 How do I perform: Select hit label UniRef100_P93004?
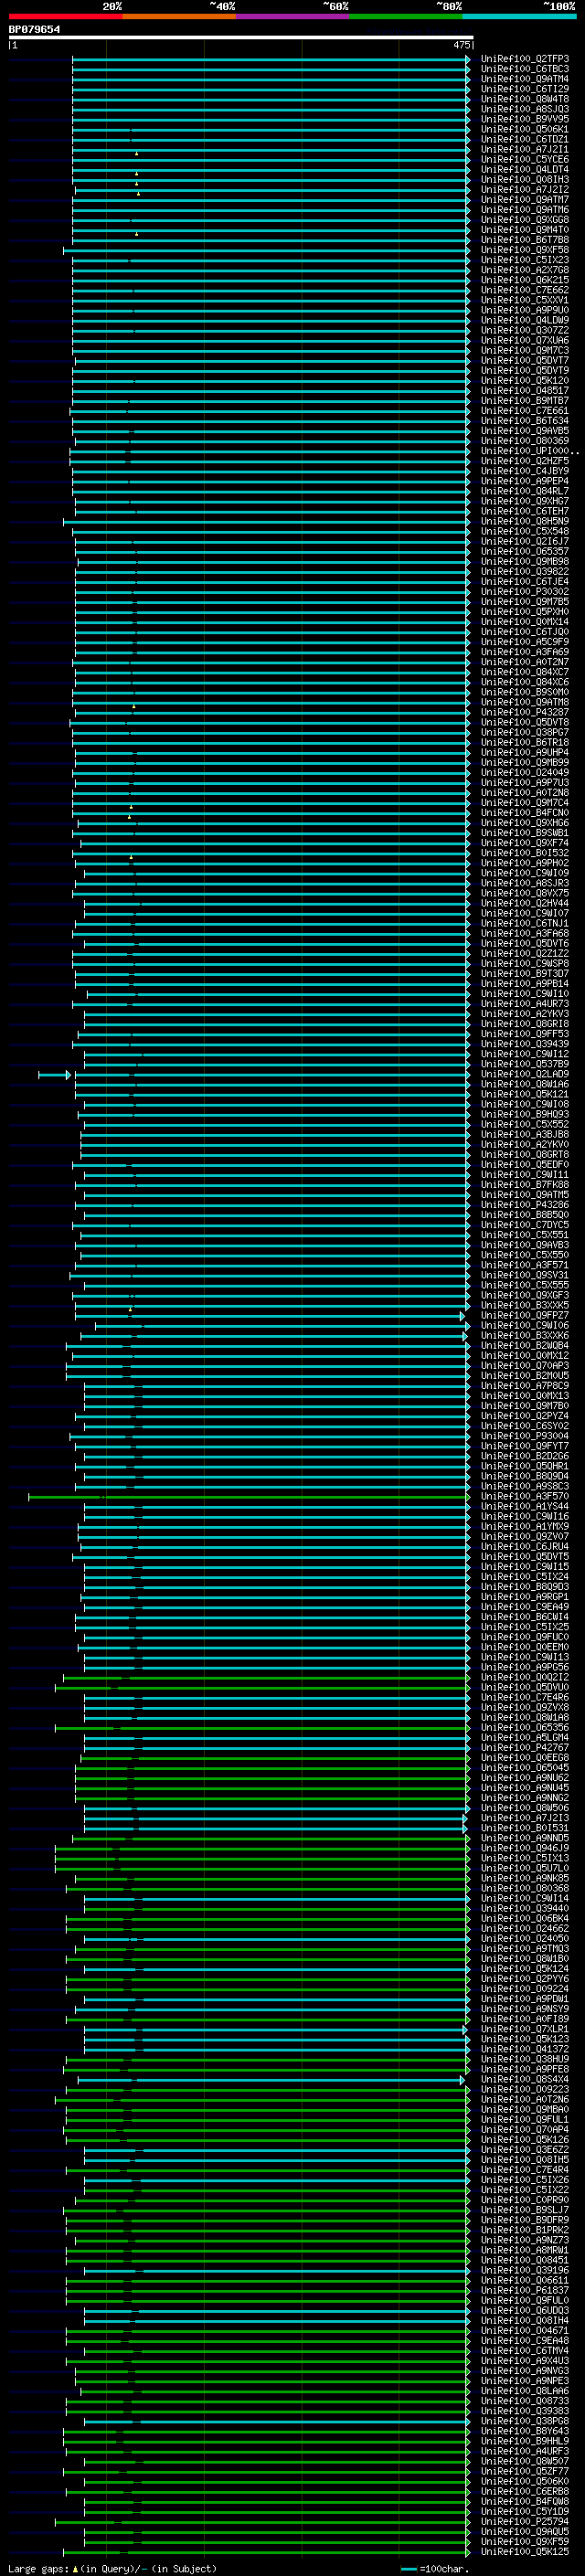tap(524, 1436)
